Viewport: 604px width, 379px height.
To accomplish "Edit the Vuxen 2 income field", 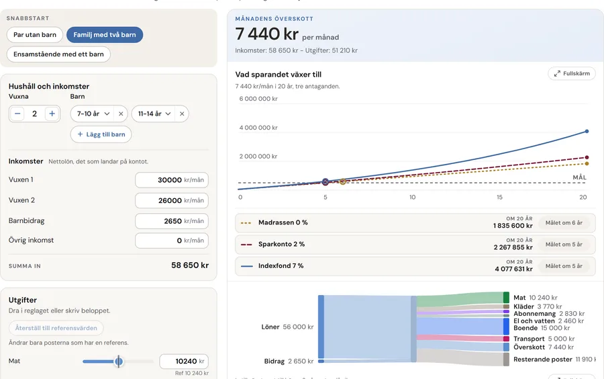I will click(172, 200).
